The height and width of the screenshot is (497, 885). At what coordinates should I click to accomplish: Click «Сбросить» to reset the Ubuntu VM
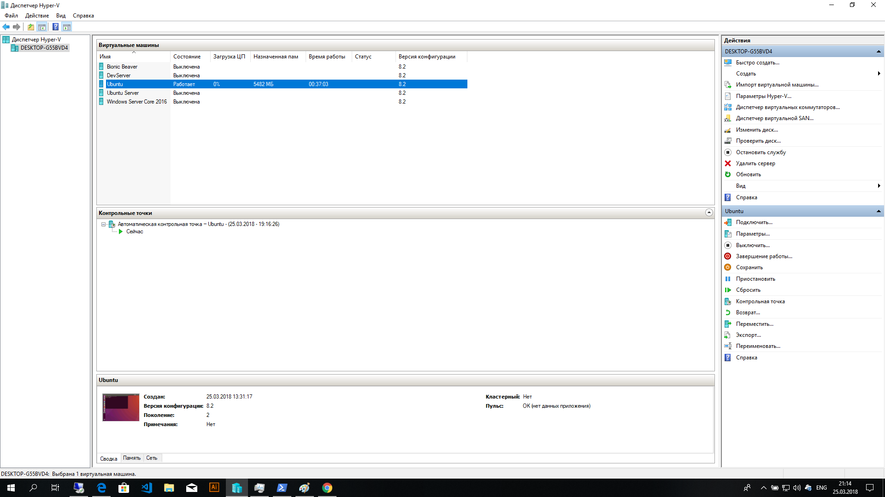tap(748, 290)
